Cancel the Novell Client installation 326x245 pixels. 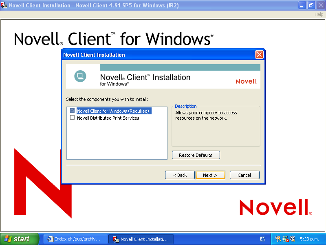[244, 175]
